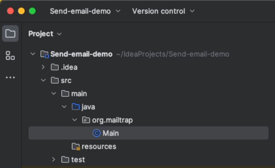Click the org.mailtrap package icon

tap(86, 120)
